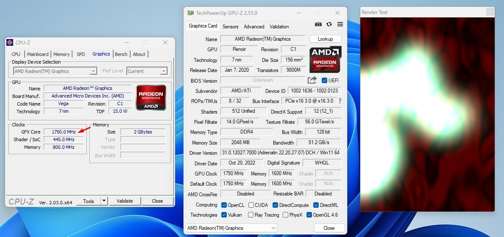504x237 pixels.
Task: Close the GPU-Z window with X
Action: [x=337, y=13]
